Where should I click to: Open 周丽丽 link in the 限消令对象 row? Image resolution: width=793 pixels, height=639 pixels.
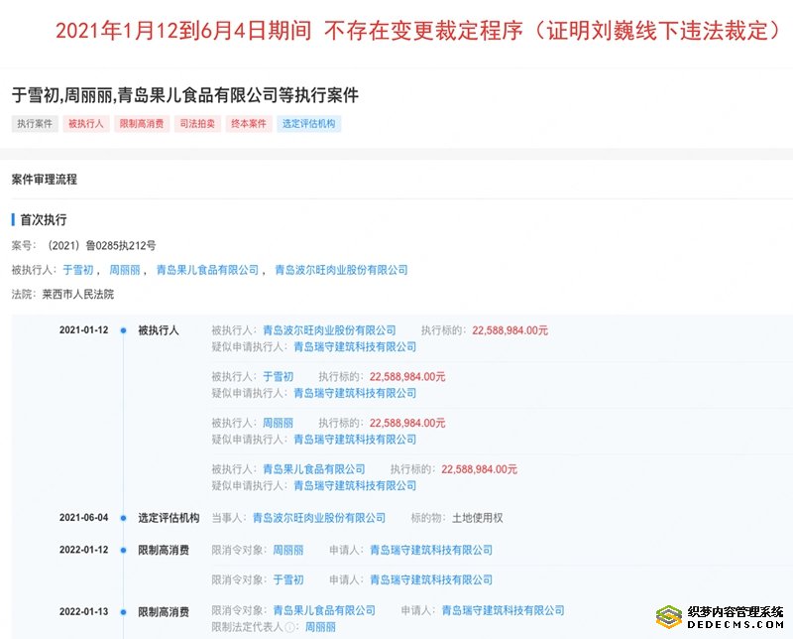click(x=288, y=550)
